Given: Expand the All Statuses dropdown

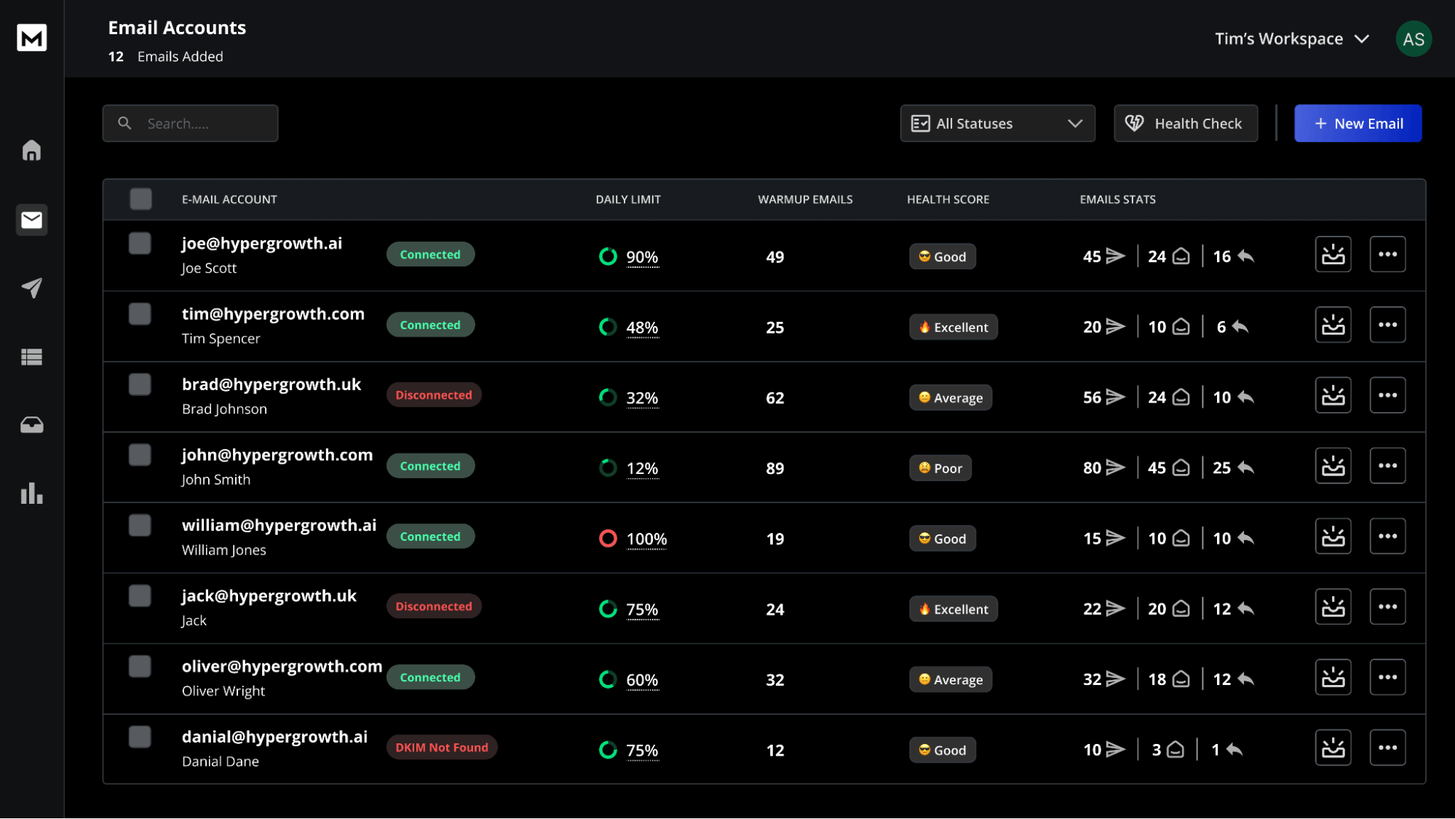Looking at the screenshot, I should [997, 124].
